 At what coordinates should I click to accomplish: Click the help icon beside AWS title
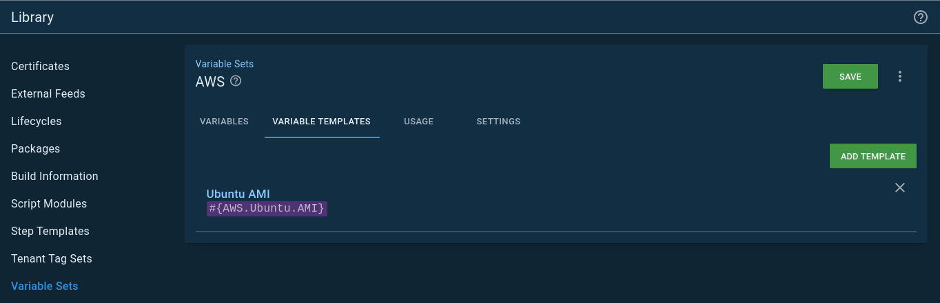point(236,81)
